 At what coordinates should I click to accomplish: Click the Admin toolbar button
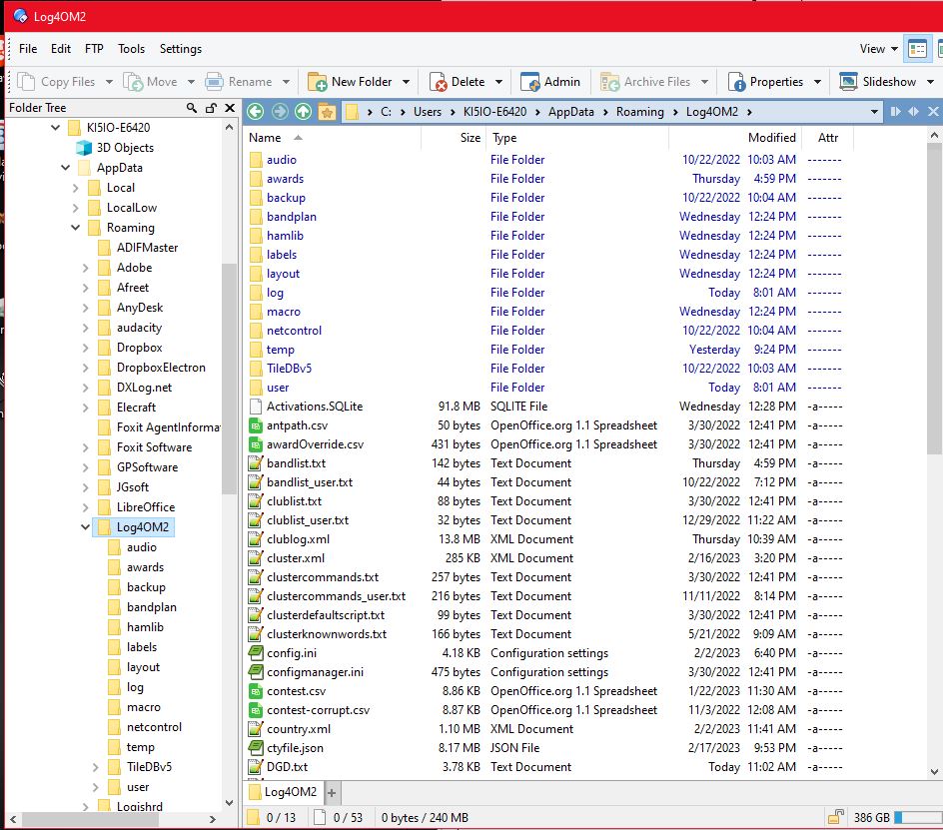[x=550, y=81]
